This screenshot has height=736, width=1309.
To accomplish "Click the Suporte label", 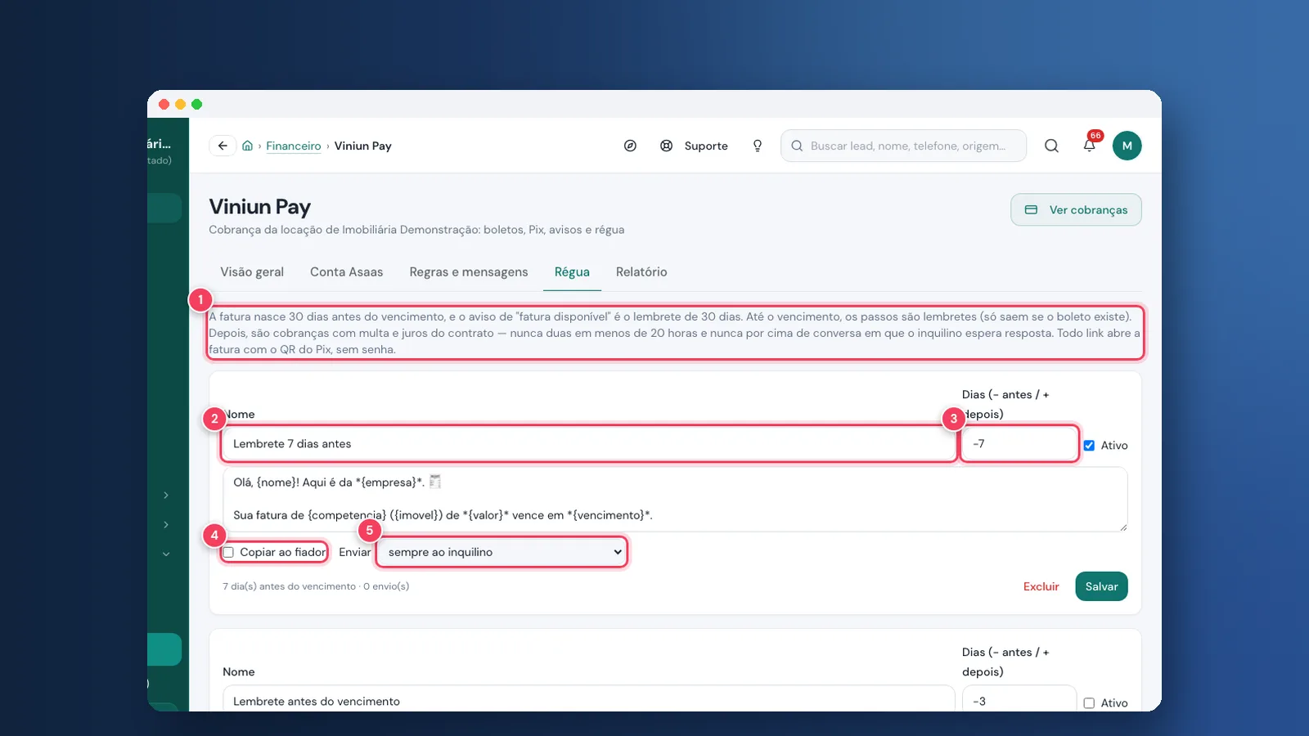I will pyautogui.click(x=706, y=146).
